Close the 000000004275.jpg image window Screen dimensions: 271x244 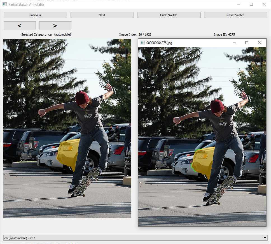[260, 43]
